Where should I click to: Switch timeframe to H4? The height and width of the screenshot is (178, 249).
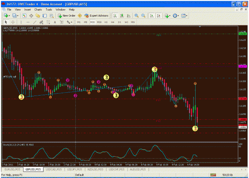click(x=113, y=22)
